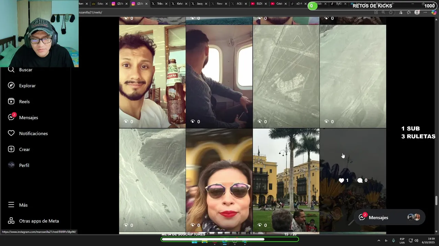The height and width of the screenshot is (246, 439).
Task: Click the Crear plus icon
Action: 11,149
